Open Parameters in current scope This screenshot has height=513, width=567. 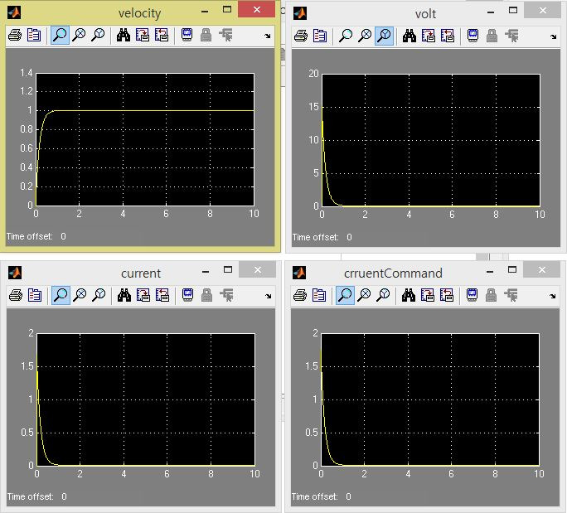35,295
